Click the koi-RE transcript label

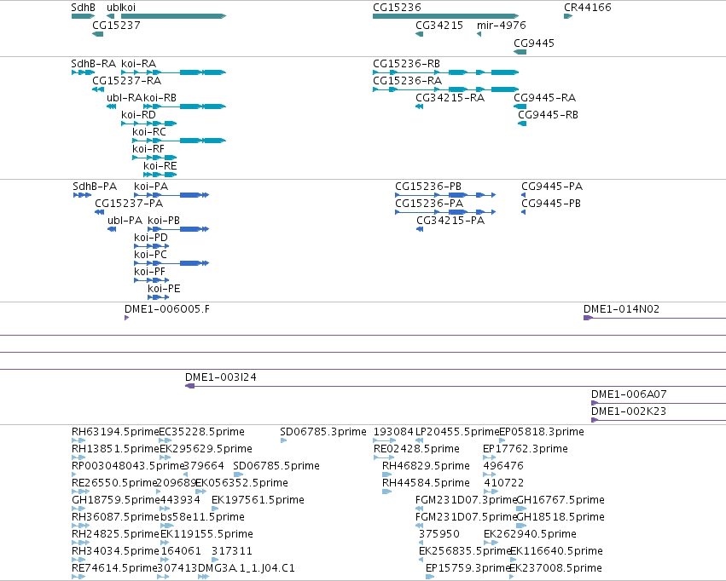point(160,166)
